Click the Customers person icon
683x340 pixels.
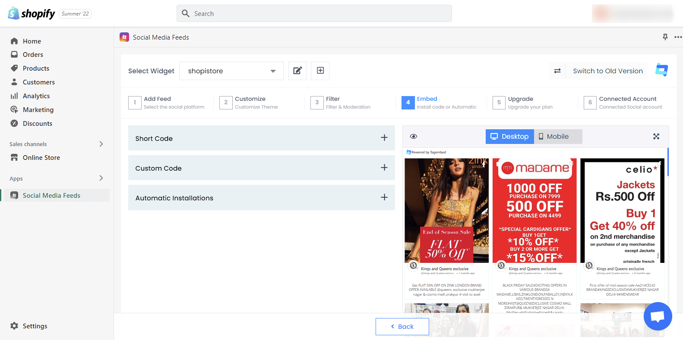[x=14, y=82]
